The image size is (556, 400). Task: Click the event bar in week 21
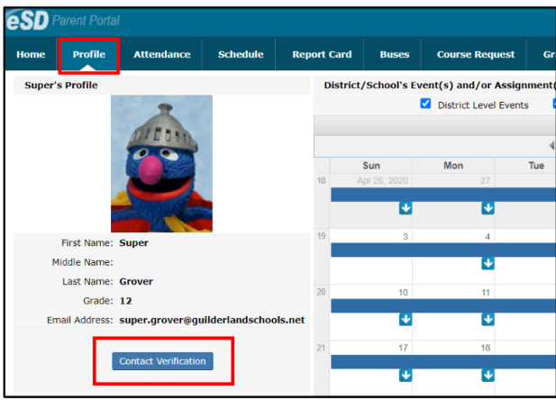[443, 361]
